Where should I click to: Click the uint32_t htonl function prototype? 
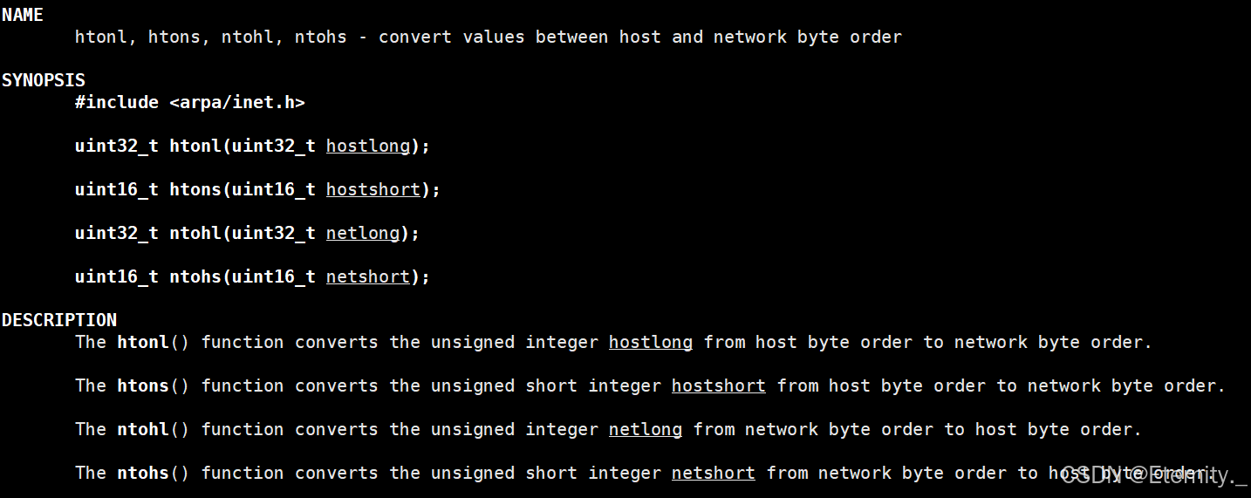pyautogui.click(x=253, y=146)
